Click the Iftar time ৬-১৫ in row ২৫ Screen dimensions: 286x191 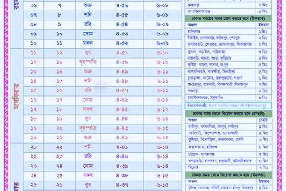coord(162,185)
